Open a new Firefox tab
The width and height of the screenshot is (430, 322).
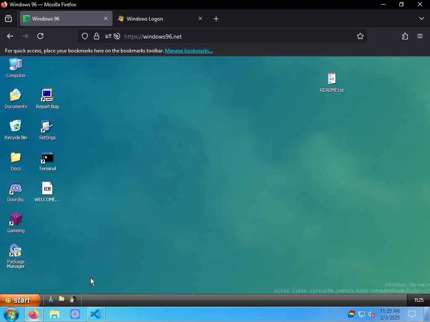click(216, 18)
